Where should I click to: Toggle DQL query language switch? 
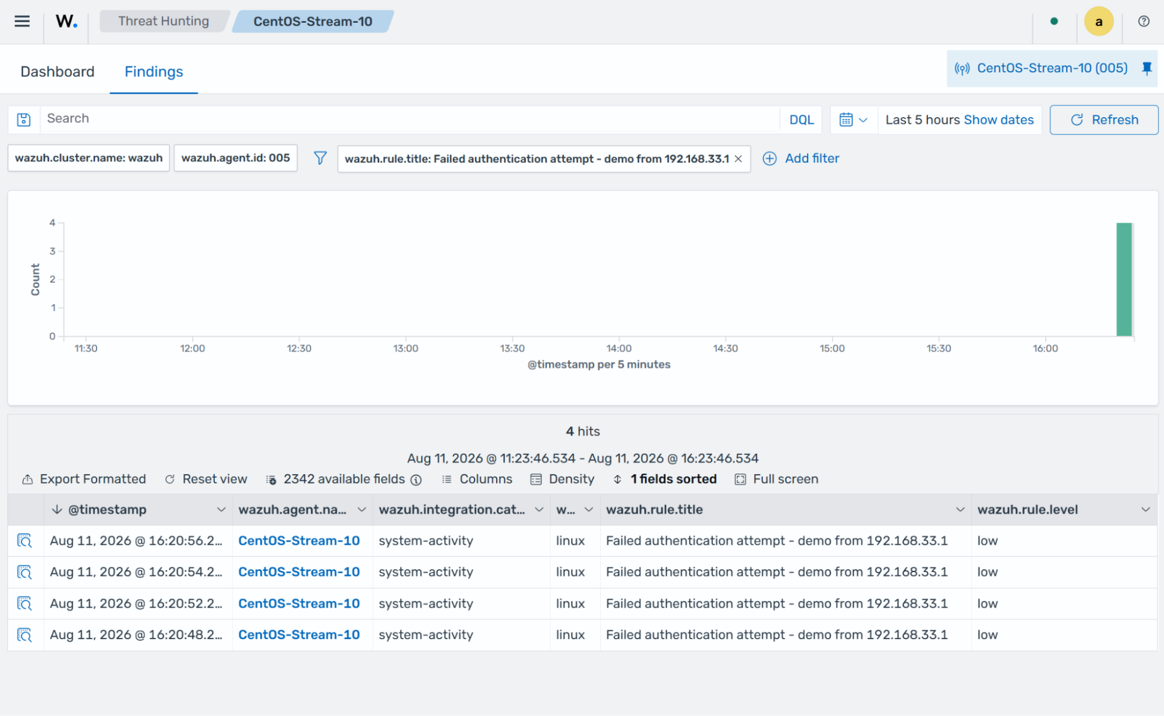coord(801,120)
